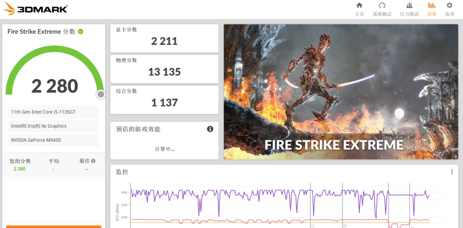
Task: Click the Fire Strike Extreme artwork thumbnail
Action: point(341,92)
